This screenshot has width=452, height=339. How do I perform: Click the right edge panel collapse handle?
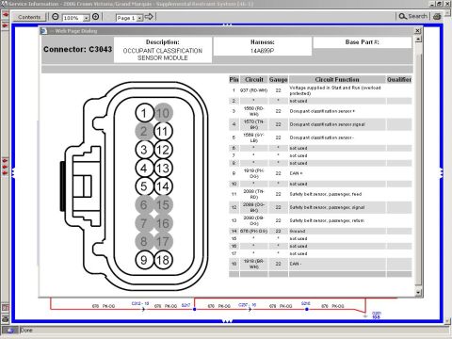pyautogui.click(x=442, y=173)
